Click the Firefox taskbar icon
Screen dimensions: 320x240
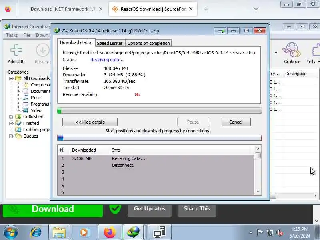[110, 232]
